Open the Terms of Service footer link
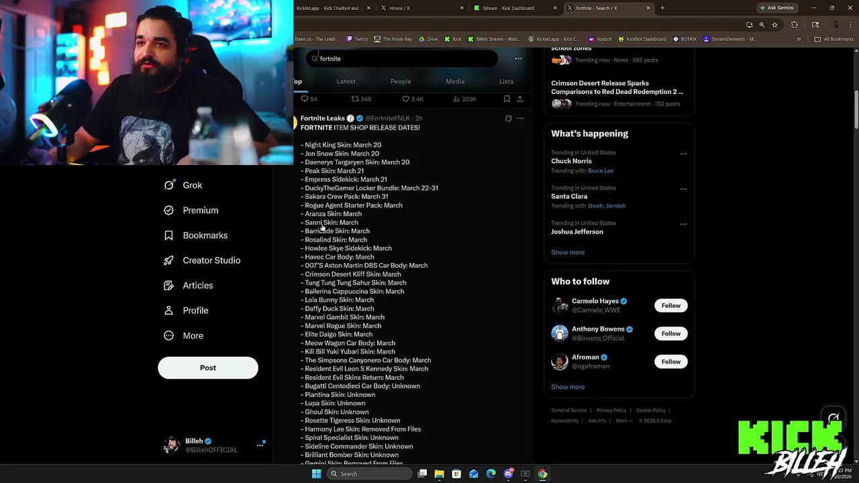This screenshot has width=859, height=483. (569, 411)
